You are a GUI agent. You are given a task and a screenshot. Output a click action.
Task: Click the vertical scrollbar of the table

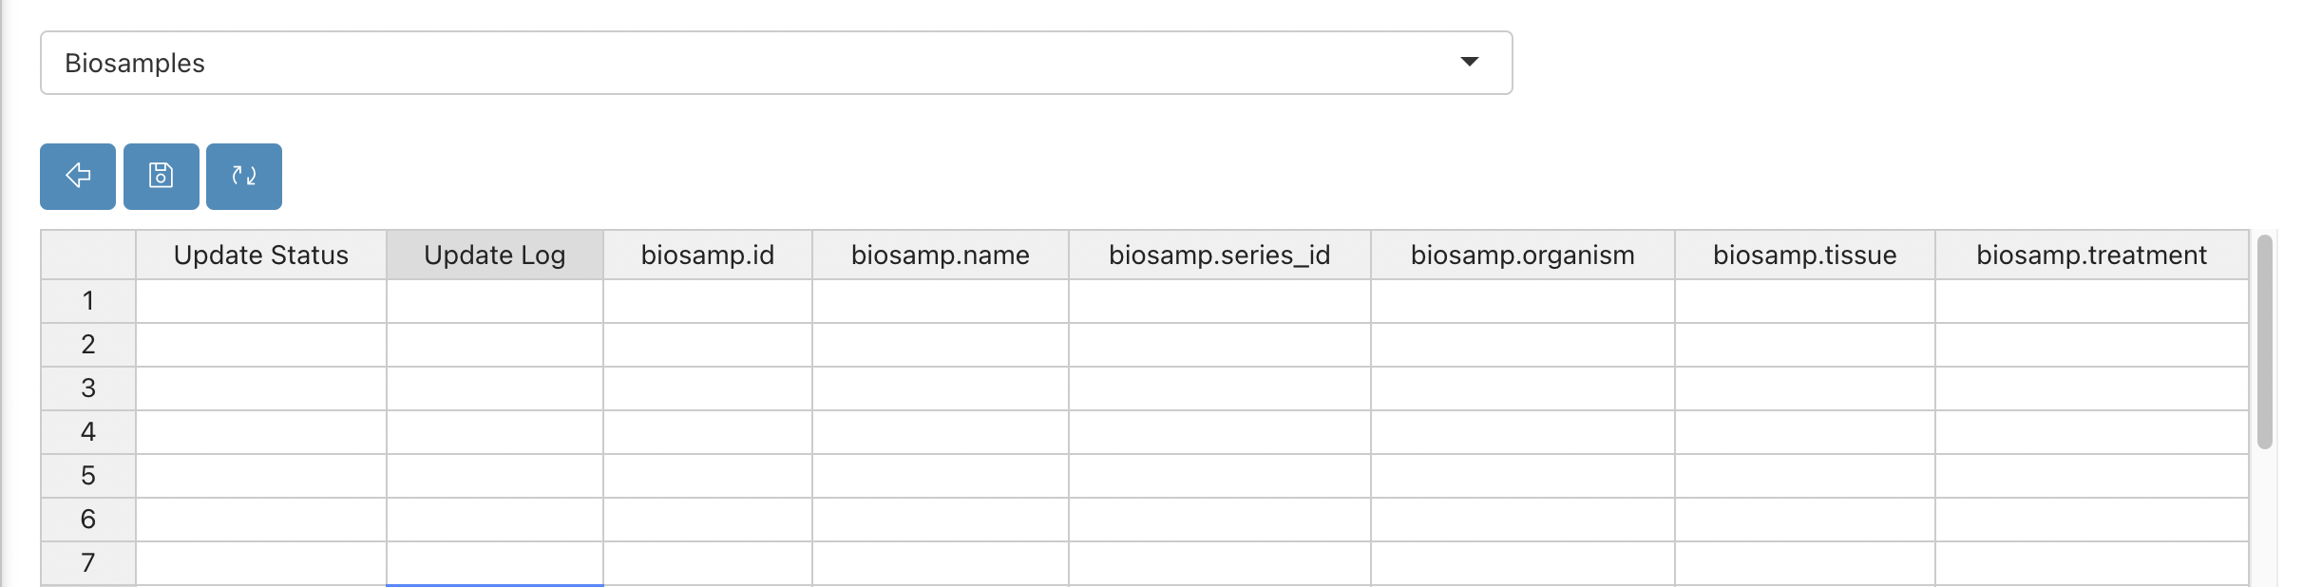coord(2265,342)
